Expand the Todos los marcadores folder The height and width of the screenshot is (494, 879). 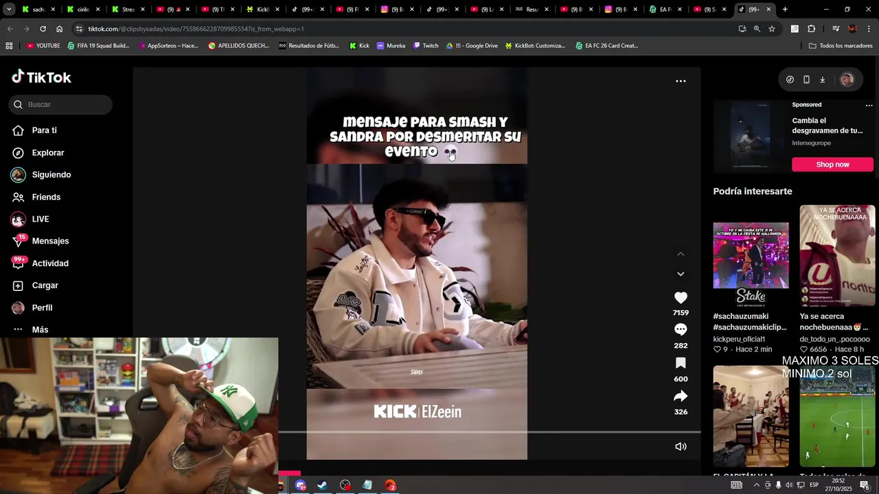click(x=841, y=45)
